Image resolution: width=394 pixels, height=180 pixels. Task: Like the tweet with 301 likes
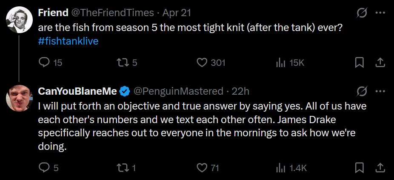(x=202, y=63)
